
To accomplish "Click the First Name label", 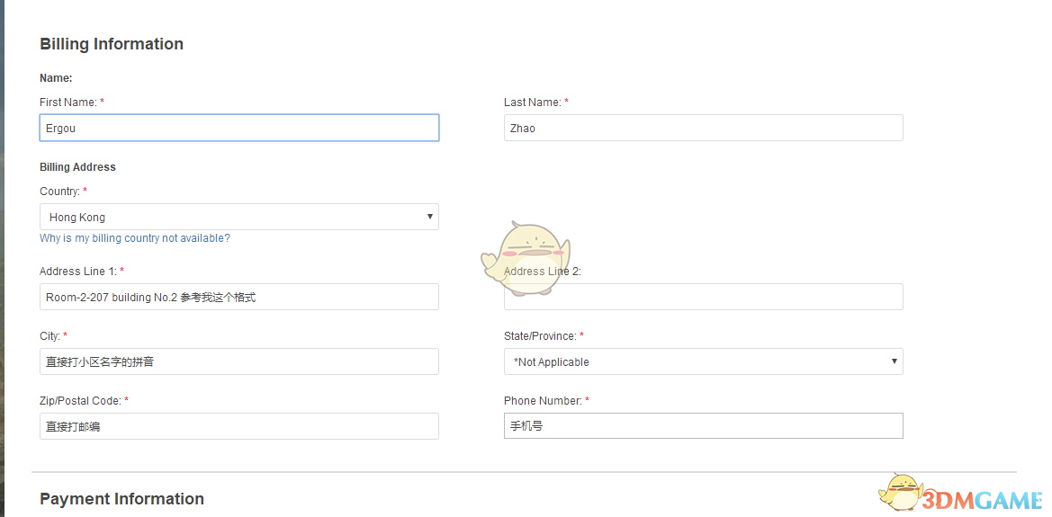I will click(68, 103).
